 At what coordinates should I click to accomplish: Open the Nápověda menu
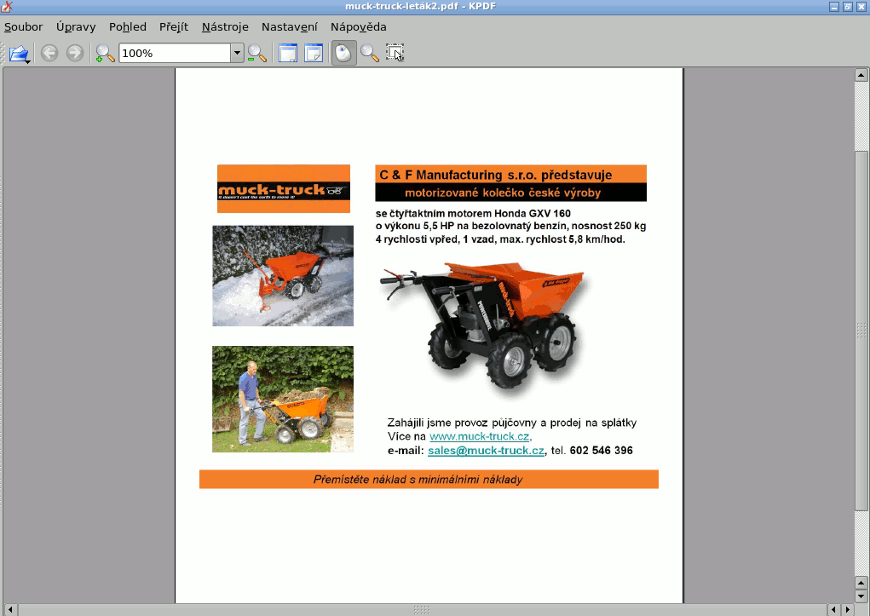coord(359,26)
